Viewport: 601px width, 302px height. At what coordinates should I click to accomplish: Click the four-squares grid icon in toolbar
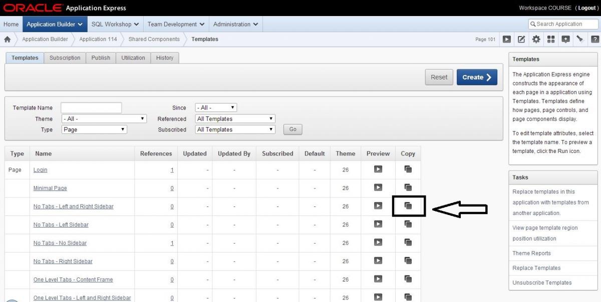551,39
